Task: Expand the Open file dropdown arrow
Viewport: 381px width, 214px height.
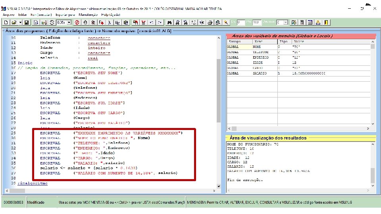Action: tap(20, 22)
